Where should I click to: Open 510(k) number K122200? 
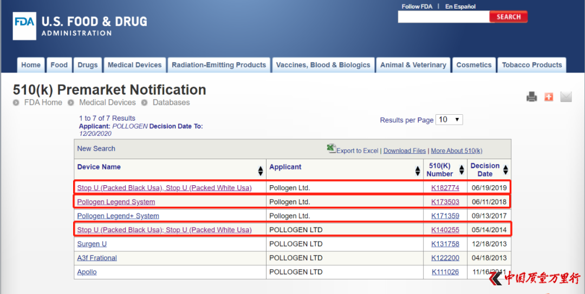(x=445, y=258)
